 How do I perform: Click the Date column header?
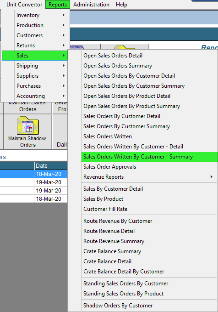tap(51, 166)
